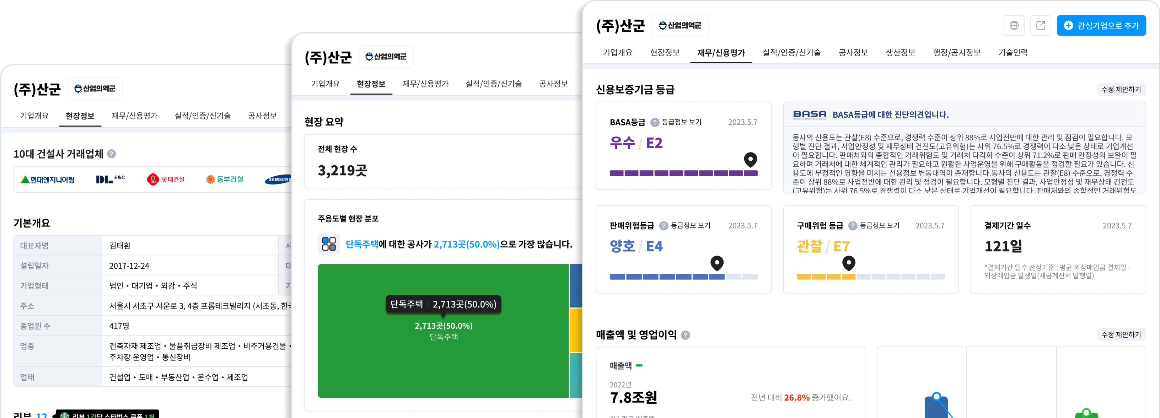The width and height of the screenshot is (1160, 418).
Task: Open the 행정/공시정보 tab
Action: [x=956, y=53]
